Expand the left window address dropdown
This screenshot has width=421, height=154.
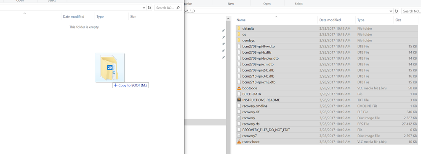click(x=144, y=8)
